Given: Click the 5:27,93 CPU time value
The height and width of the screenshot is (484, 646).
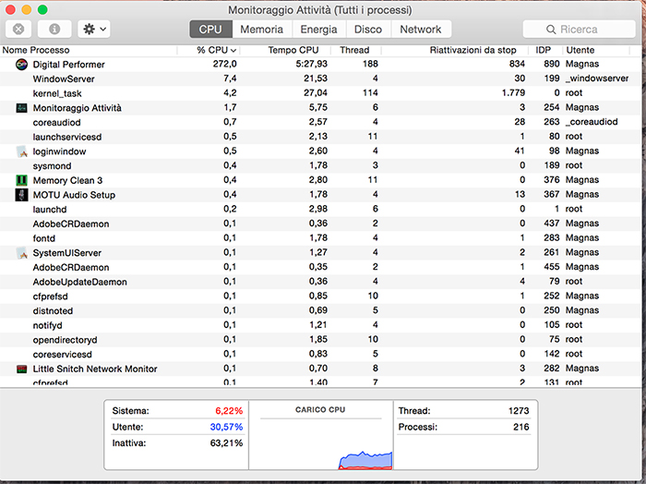Looking at the screenshot, I should coord(312,64).
